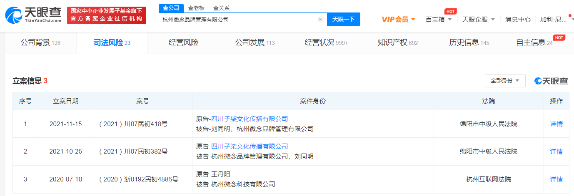
Task: Click the 操作 column header
Action: click(x=556, y=101)
